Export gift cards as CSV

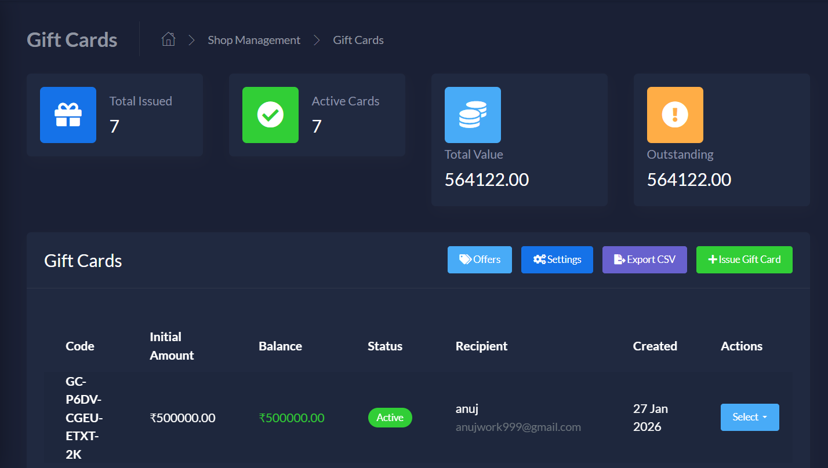click(x=644, y=259)
